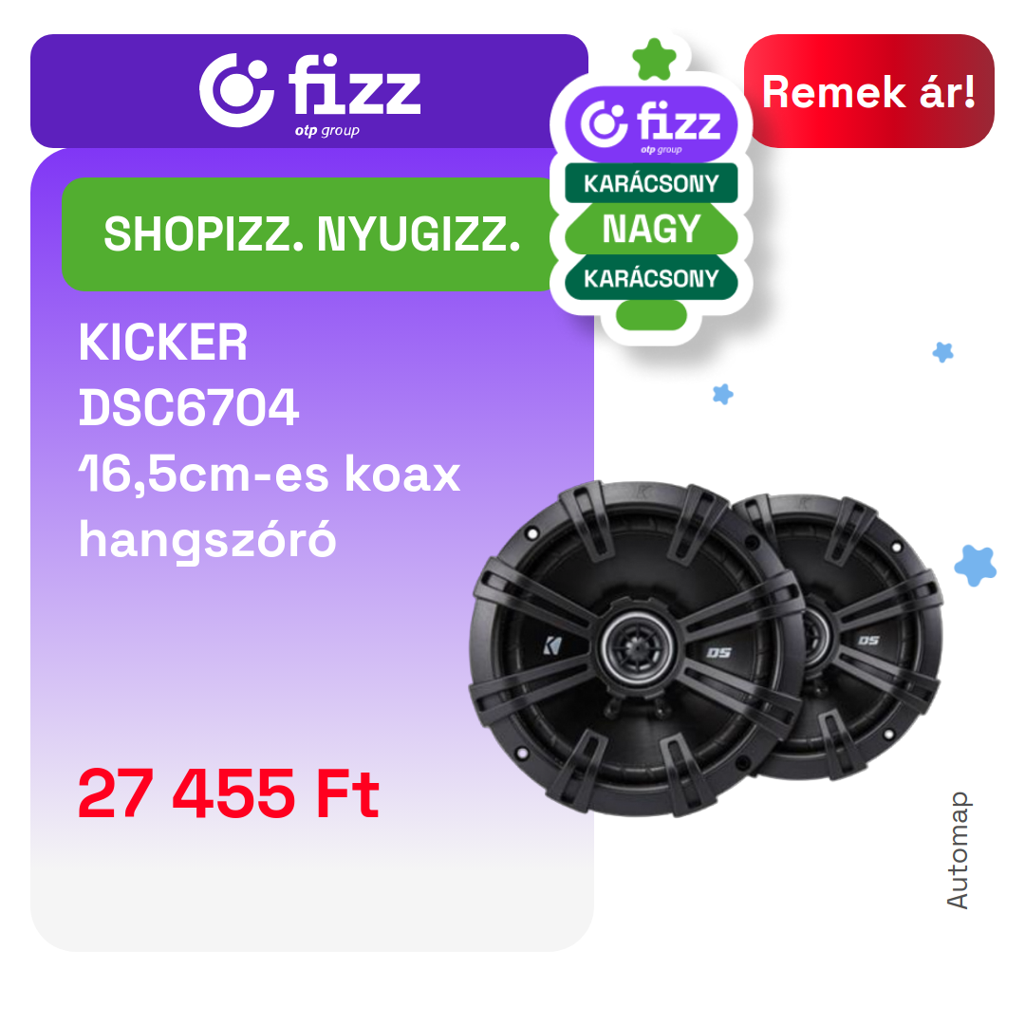Viewport: 1025px width, 1025px height.
Task: Click the Automap vertical text label
Action: pos(958,849)
